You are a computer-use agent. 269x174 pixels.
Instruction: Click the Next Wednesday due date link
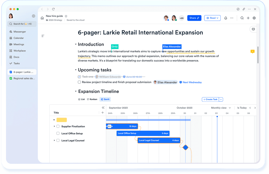point(192,82)
